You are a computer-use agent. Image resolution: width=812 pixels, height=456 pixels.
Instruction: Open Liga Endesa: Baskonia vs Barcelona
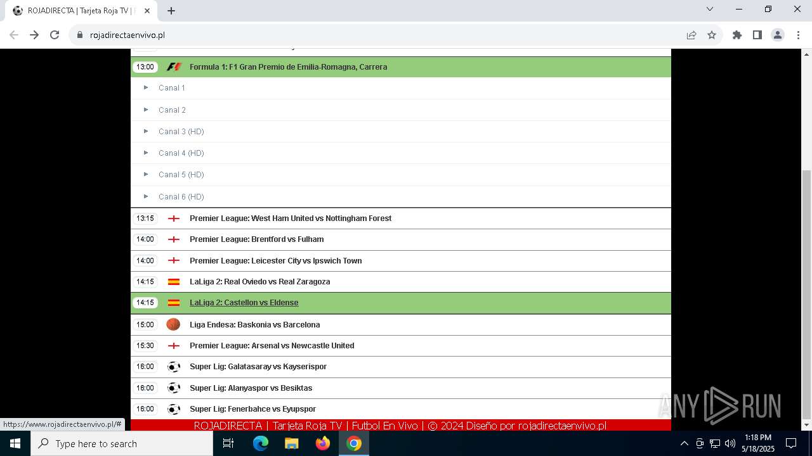255,324
